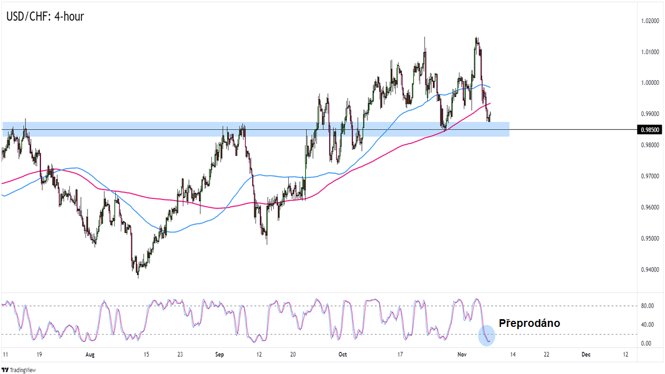The height and width of the screenshot is (374, 665).
Task: Click the 1.00000 price axis label
Action: (649, 83)
